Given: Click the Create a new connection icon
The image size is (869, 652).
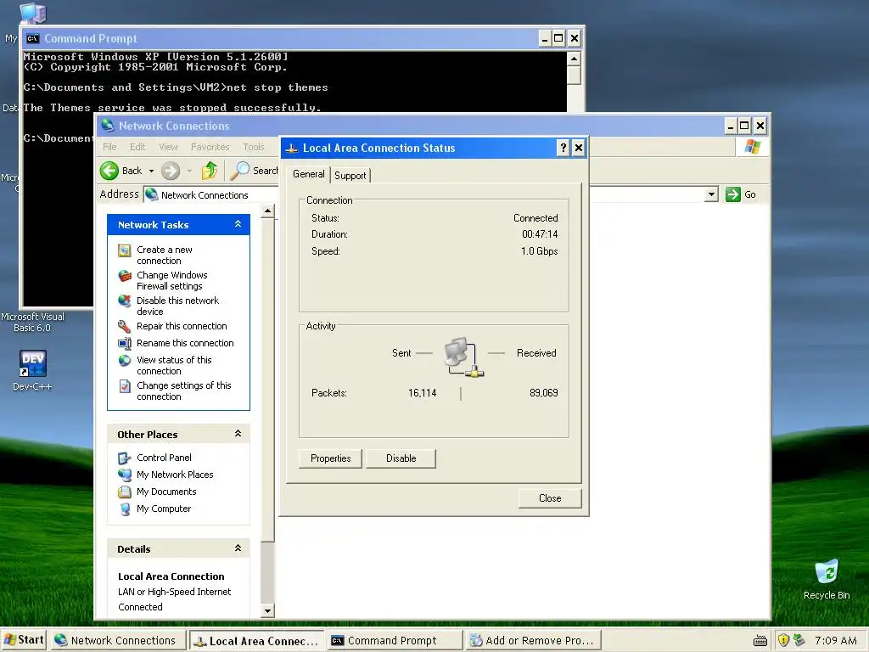Looking at the screenshot, I should 125,250.
